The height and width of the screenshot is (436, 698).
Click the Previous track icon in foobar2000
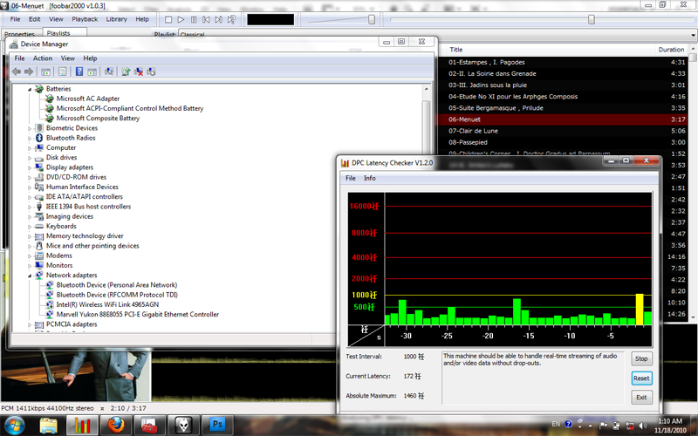206,19
